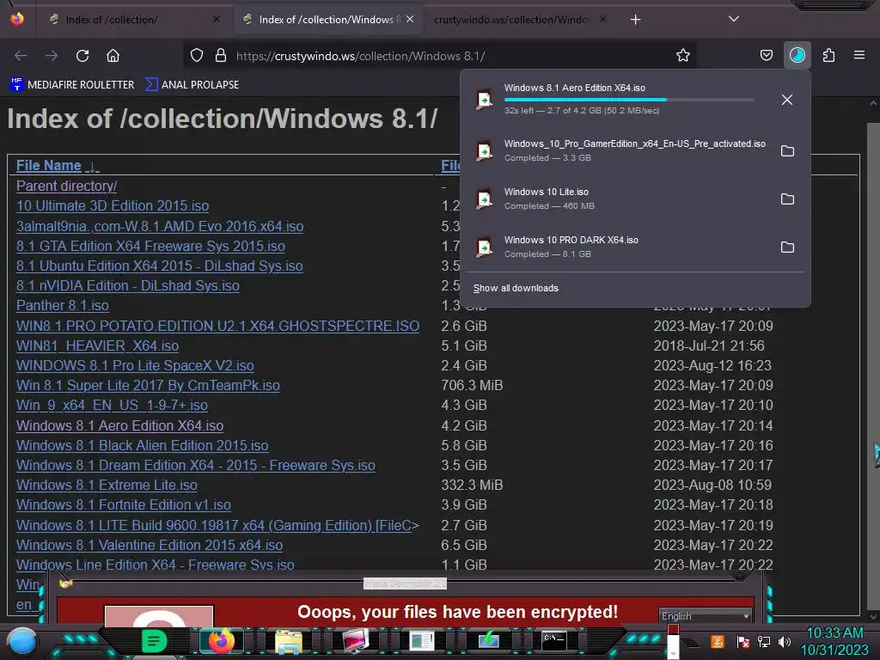Open the new tab plus button
Screen dimensions: 880x660
click(635, 20)
